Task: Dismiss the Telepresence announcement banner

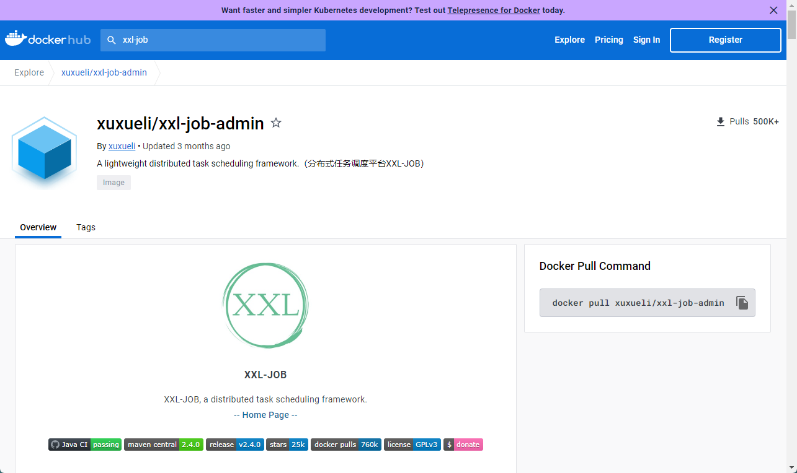Action: click(x=773, y=11)
